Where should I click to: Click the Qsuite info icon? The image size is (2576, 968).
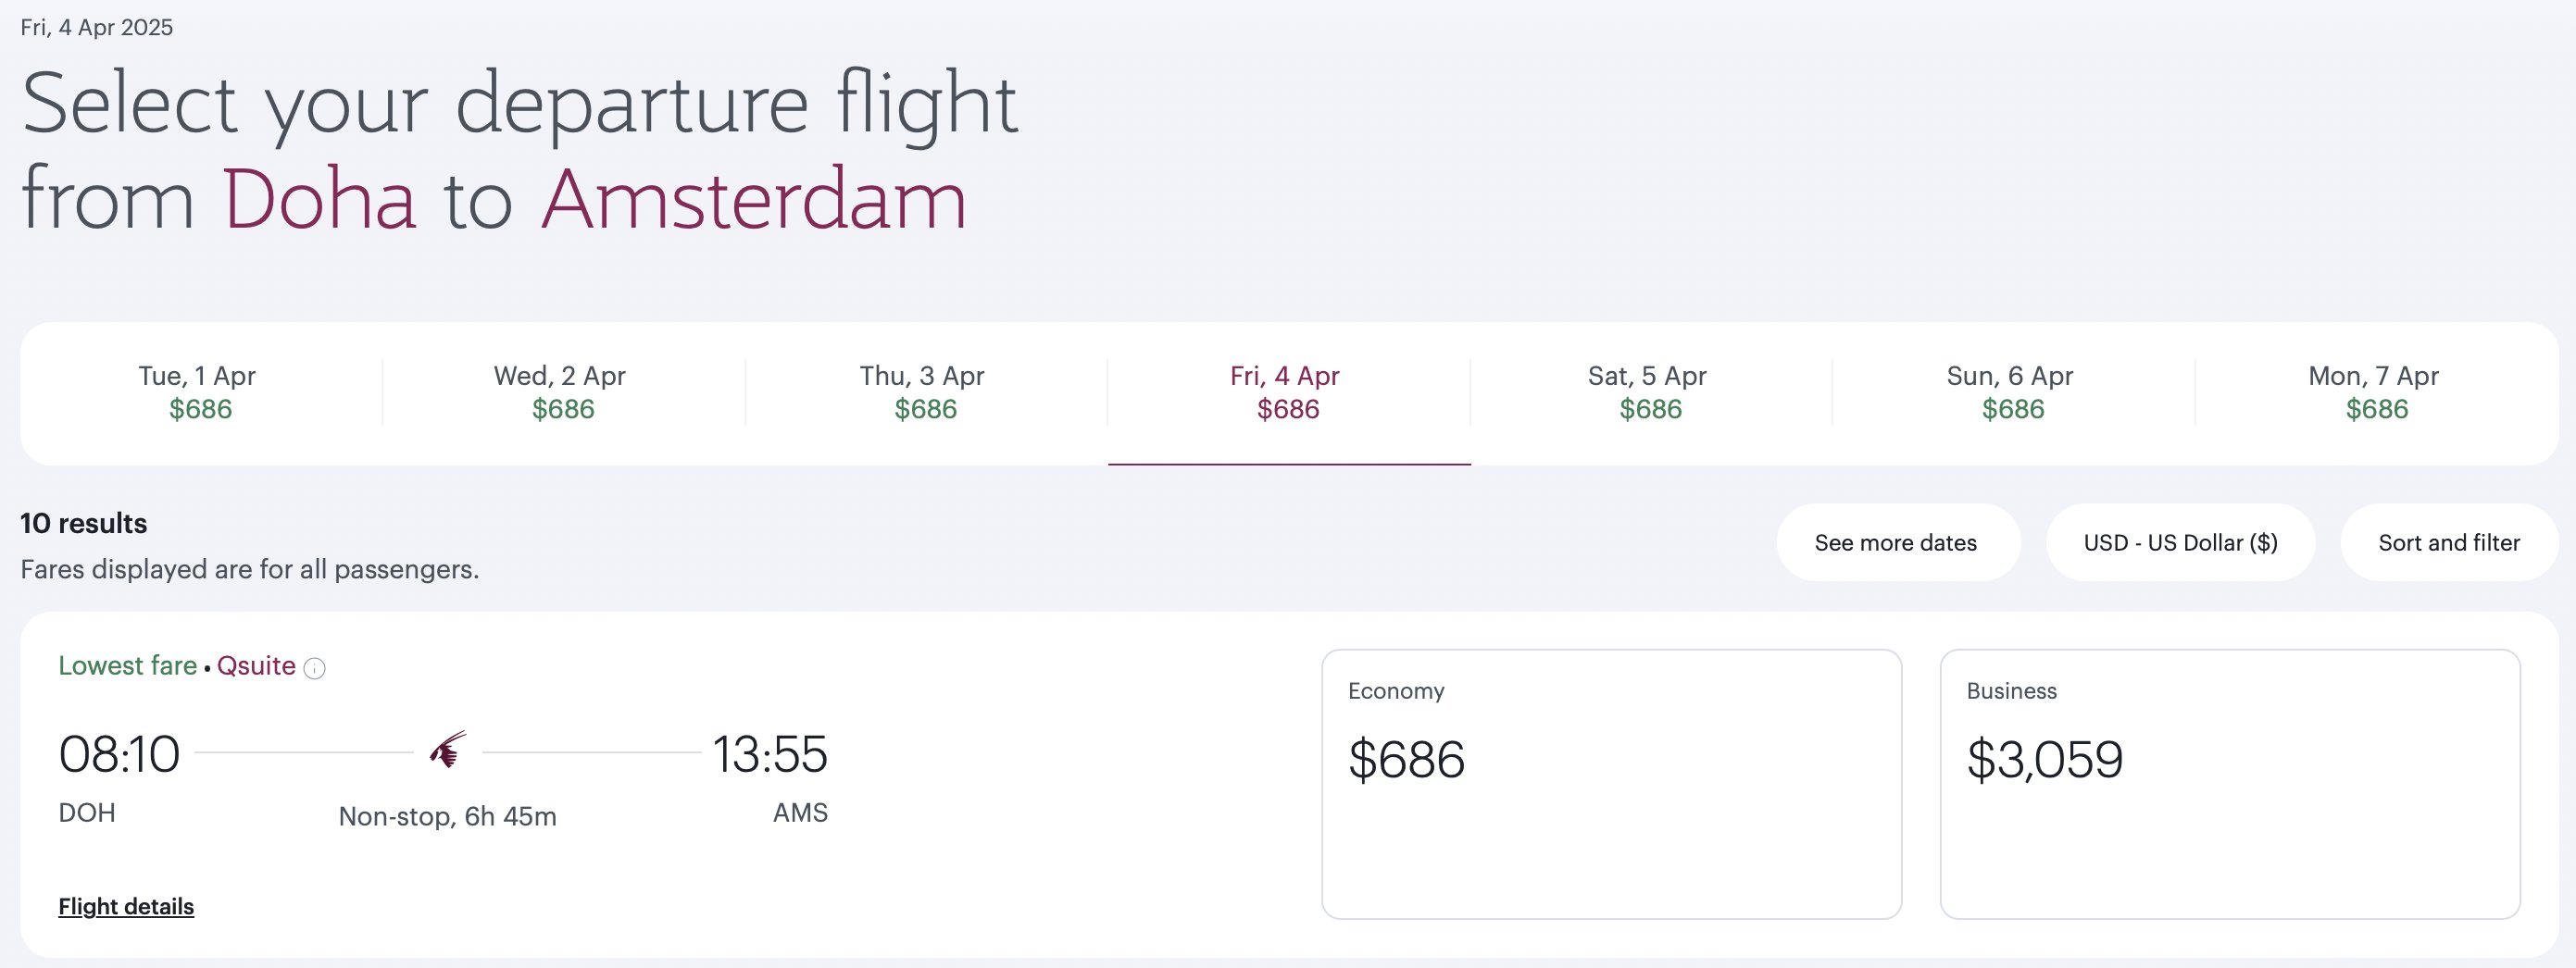tap(314, 668)
